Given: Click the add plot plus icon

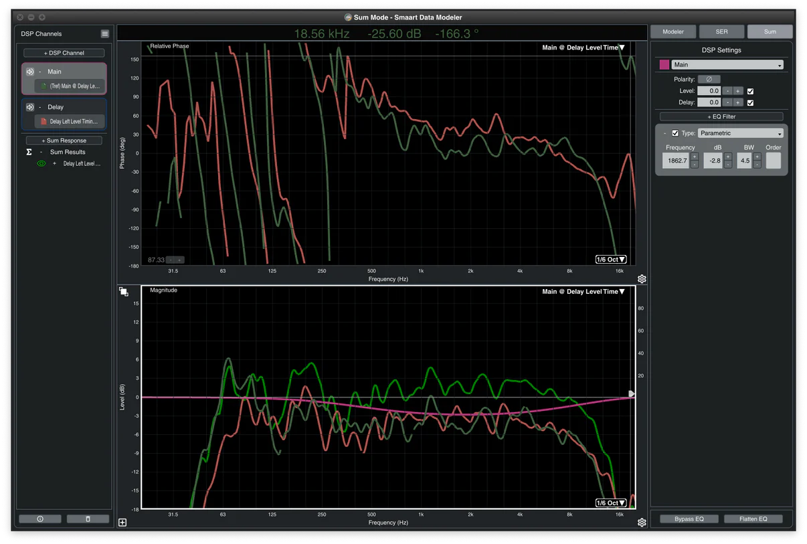Looking at the screenshot, I should (122, 523).
